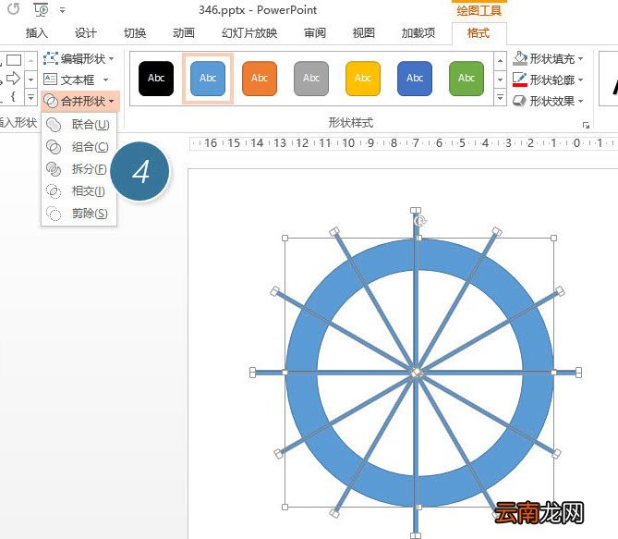
Task: Apply the yellow Abc shape style
Action: tap(363, 79)
